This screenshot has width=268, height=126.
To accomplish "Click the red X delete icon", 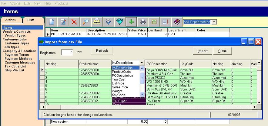I will (74, 22).
